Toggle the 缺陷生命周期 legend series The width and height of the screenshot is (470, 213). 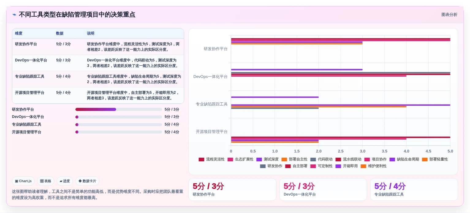point(404,160)
